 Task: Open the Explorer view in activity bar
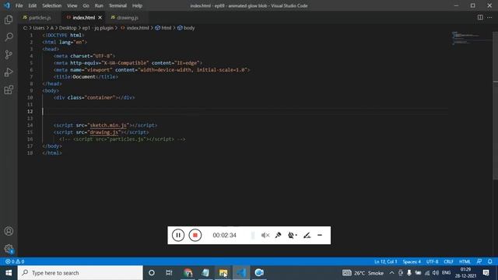[9, 19]
